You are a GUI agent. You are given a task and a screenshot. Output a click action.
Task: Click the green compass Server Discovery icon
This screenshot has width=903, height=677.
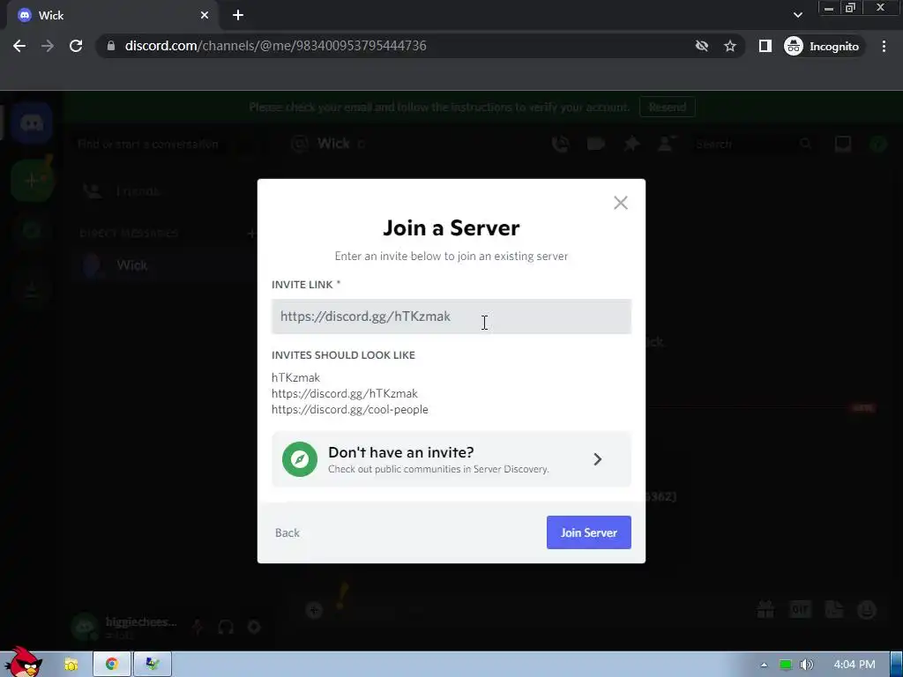tap(300, 459)
